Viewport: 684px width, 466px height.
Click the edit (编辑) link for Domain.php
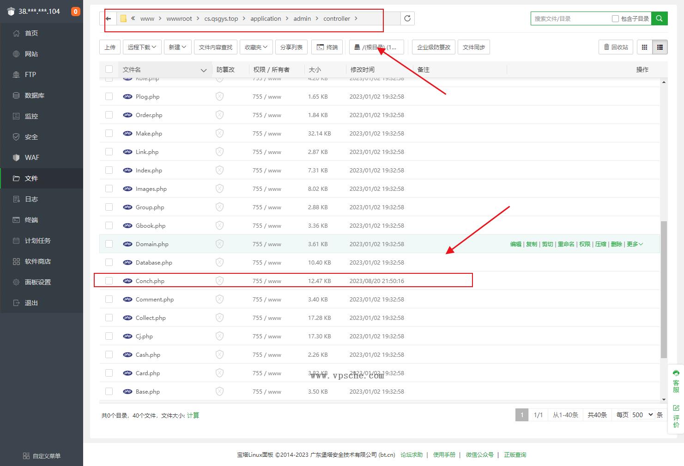coord(515,244)
